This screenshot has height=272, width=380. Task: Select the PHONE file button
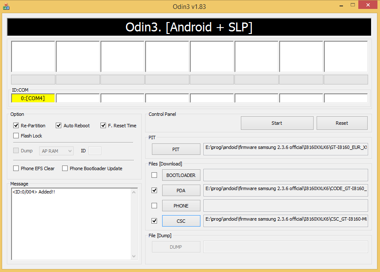181,206
